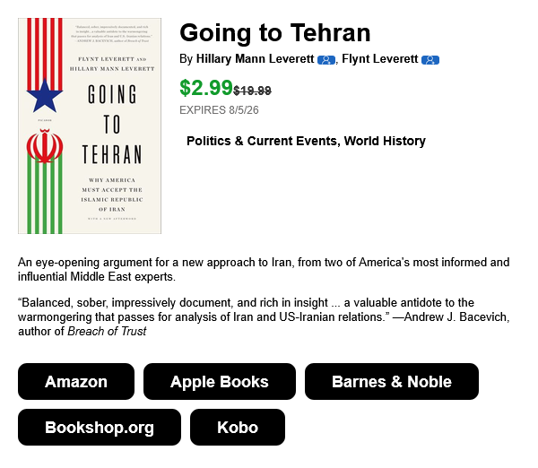Open Flynt Leverett author page

pos(380,58)
